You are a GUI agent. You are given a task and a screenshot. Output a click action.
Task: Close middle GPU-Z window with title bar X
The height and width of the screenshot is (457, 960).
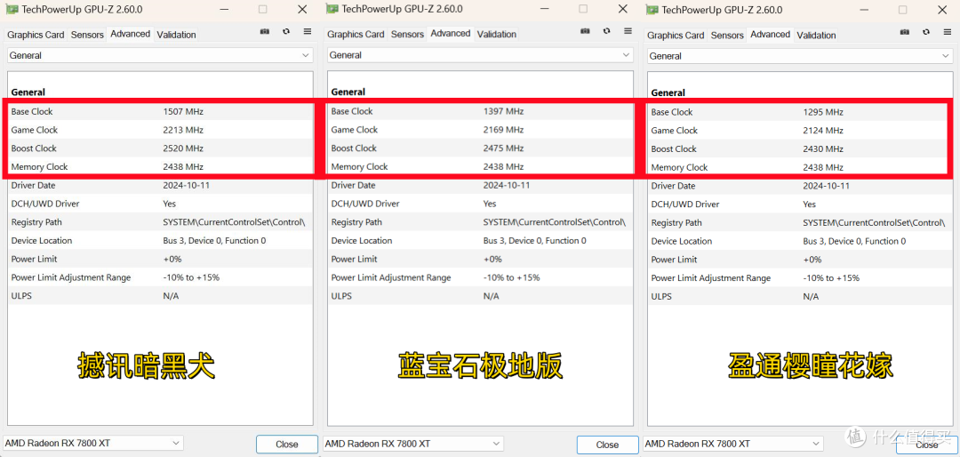coord(622,9)
